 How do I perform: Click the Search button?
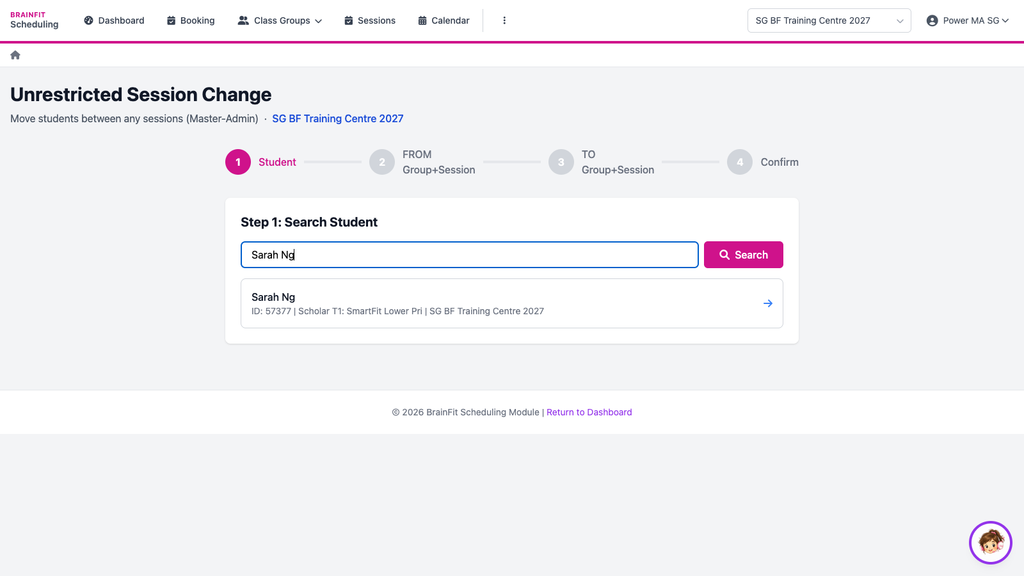point(744,255)
